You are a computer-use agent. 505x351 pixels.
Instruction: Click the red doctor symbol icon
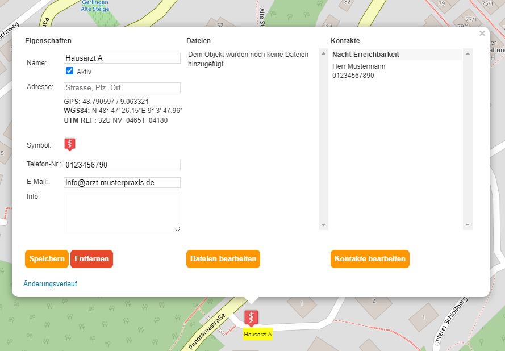(x=70, y=144)
